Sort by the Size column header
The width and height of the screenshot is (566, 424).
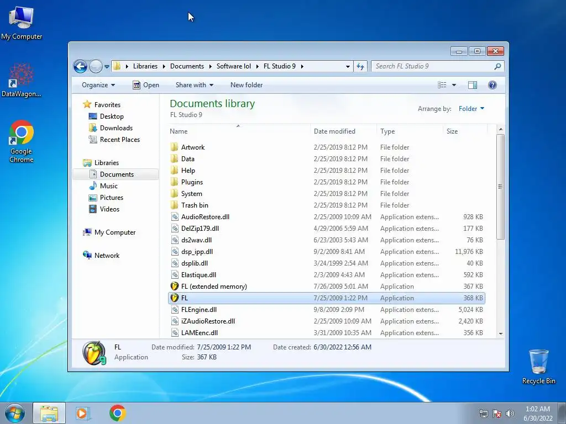tap(465, 131)
